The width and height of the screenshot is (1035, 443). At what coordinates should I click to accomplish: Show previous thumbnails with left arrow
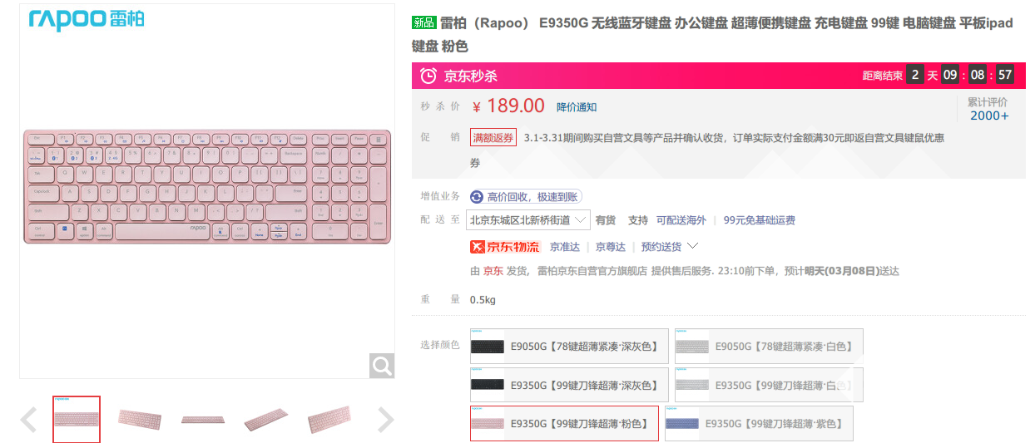point(29,420)
